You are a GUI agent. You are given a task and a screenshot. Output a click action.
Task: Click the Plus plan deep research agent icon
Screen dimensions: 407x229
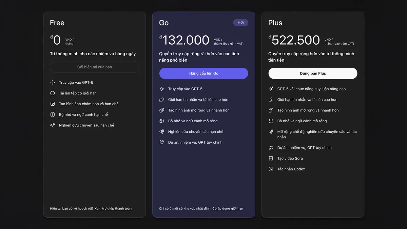point(271,132)
